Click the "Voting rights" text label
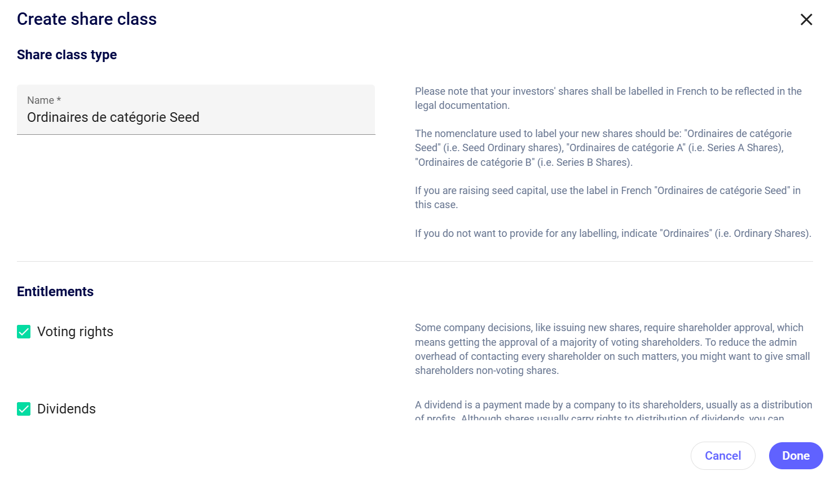Screen dimensions: 839x480 point(75,332)
